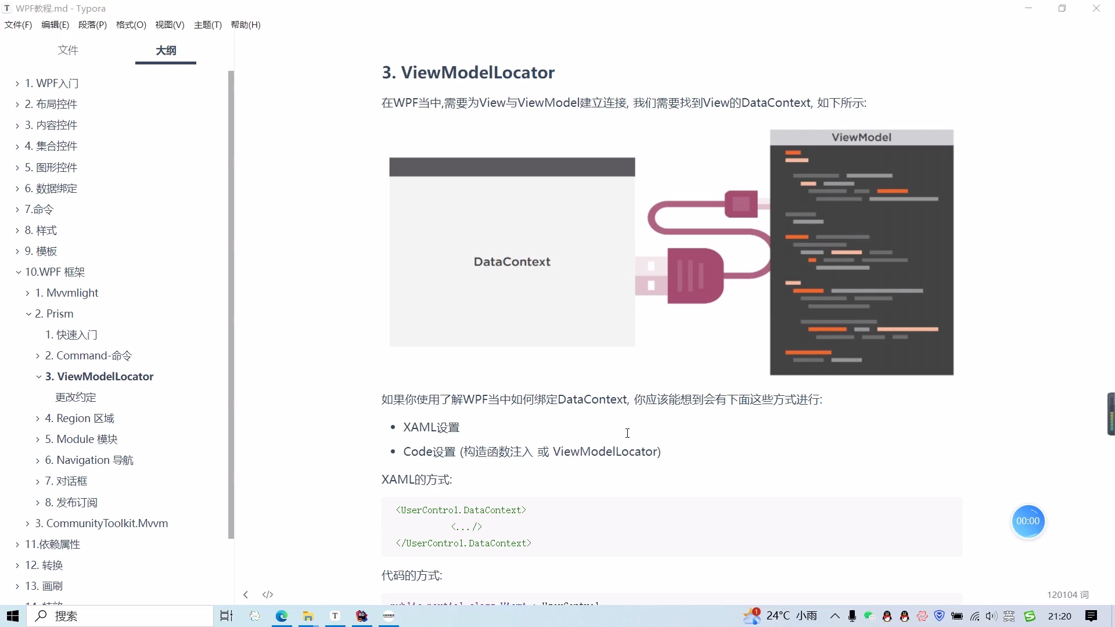Open the network icon in the tray
This screenshot has height=627, width=1115.
coord(975,616)
